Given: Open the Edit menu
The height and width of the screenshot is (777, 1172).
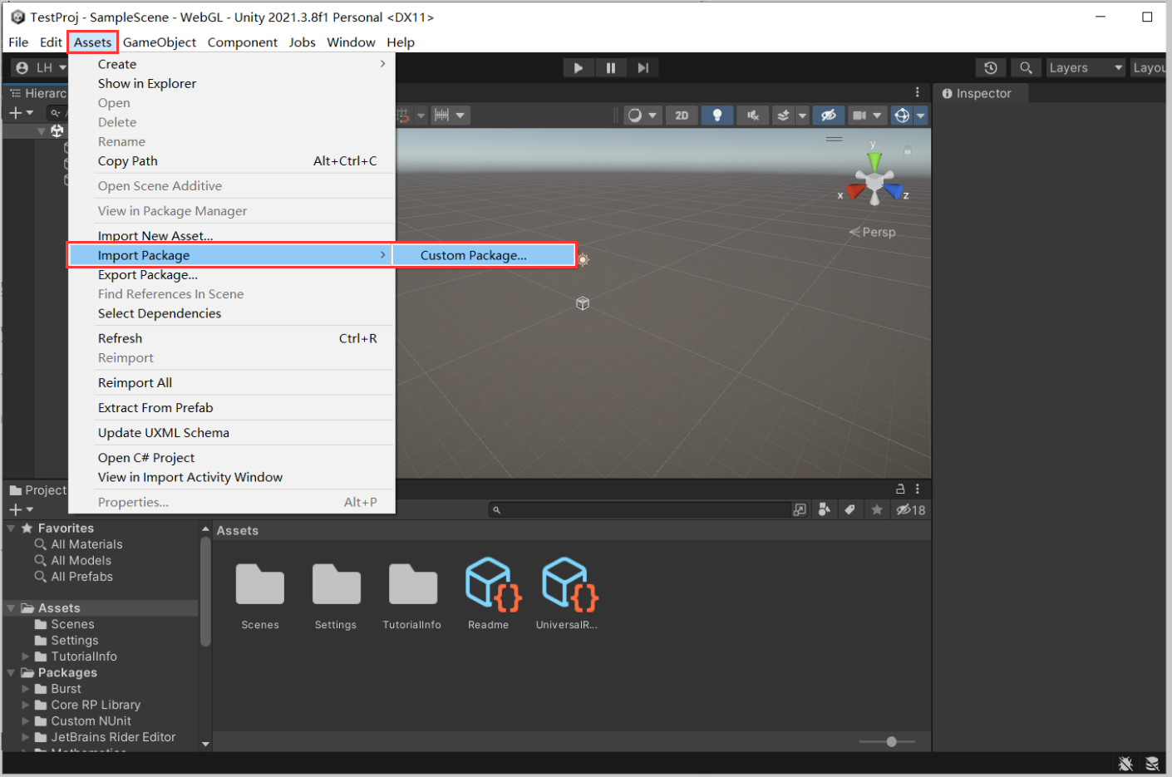Looking at the screenshot, I should [x=51, y=42].
